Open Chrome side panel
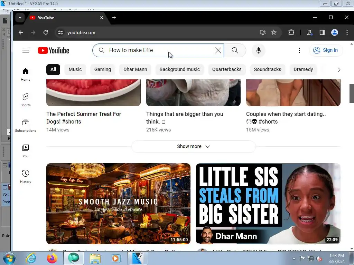 [322, 32]
